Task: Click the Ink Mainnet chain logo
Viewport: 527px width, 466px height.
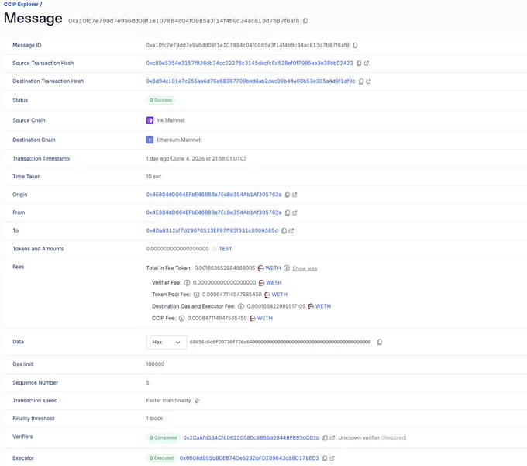Action: (150, 120)
